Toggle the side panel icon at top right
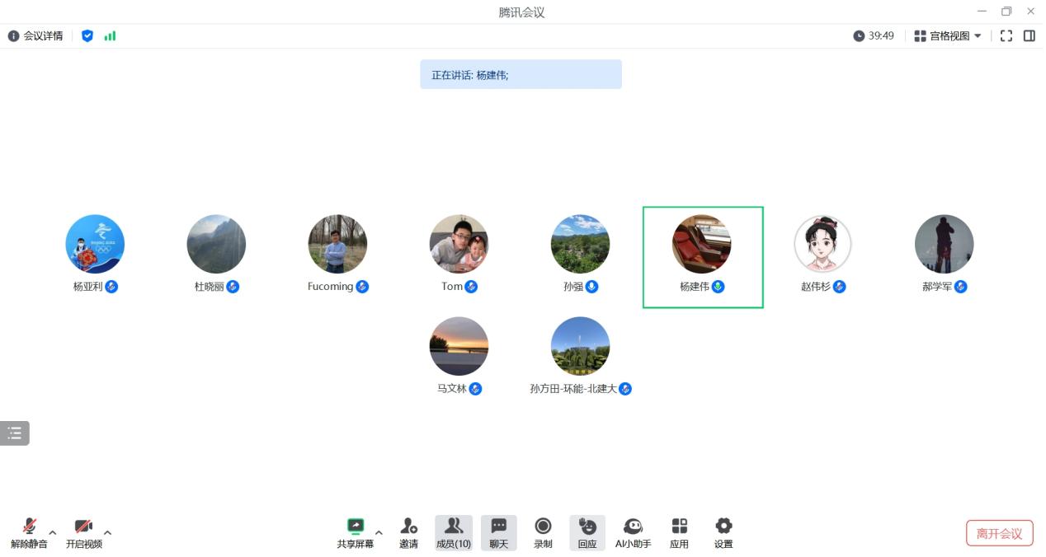Viewport: 1046px width, 557px height. click(x=1030, y=35)
